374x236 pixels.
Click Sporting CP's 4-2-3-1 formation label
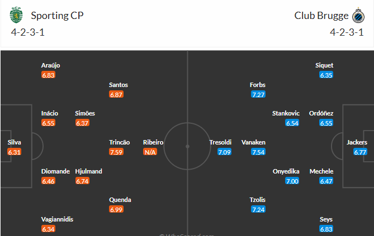[28, 32]
